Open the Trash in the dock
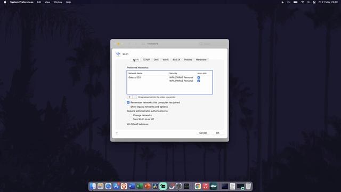The width and height of the screenshot is (341, 192). coord(248,186)
